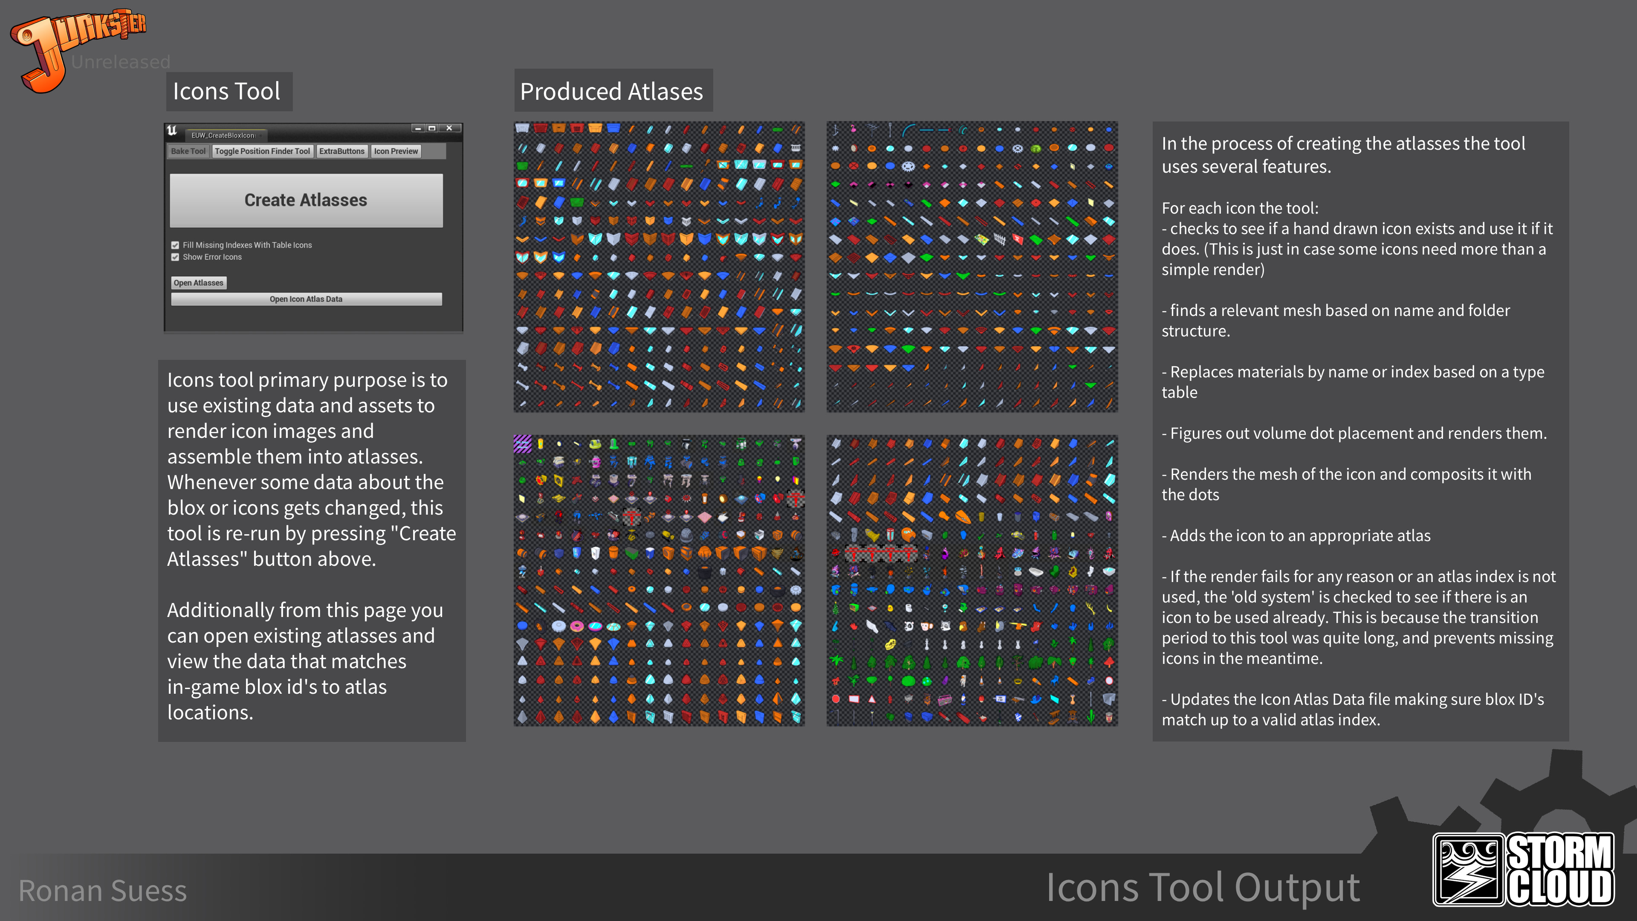This screenshot has height=921, width=1637.
Task: Open the top-left produced atlas image
Action: pos(659,266)
